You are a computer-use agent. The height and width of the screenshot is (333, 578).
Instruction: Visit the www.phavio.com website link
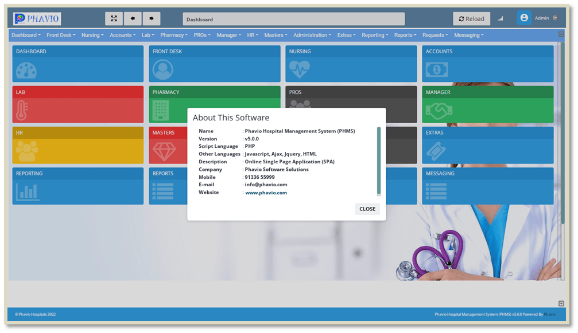266,193
